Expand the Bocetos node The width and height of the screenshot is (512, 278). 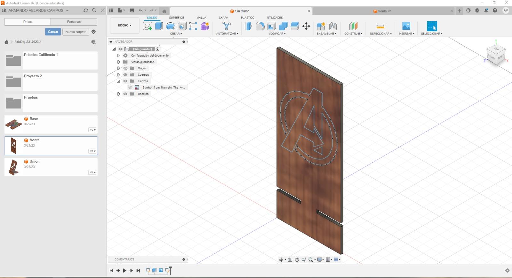(x=119, y=94)
